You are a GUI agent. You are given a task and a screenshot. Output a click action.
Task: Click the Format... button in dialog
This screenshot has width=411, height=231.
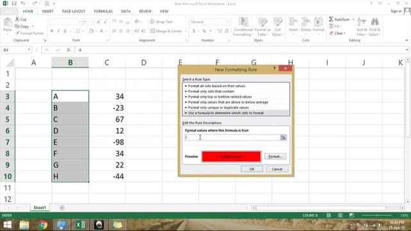pos(275,157)
